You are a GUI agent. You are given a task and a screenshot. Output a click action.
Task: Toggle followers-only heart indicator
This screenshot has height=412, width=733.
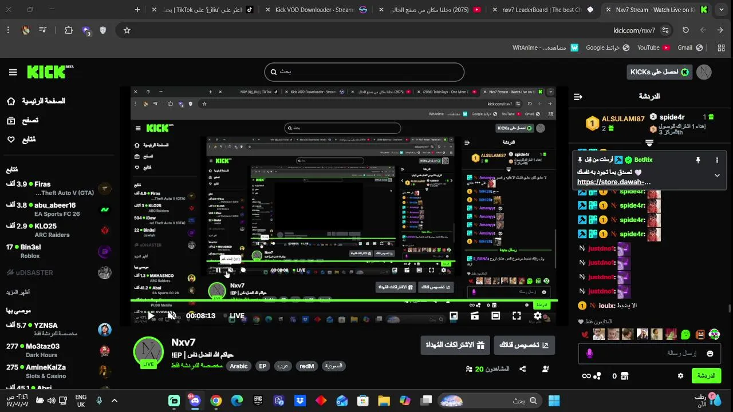coord(580,322)
